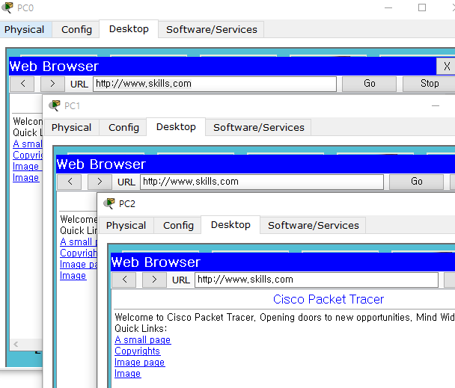Image resolution: width=455 pixels, height=388 pixels.
Task: Open the last Image link in PC0 browser
Action: (x=26, y=178)
